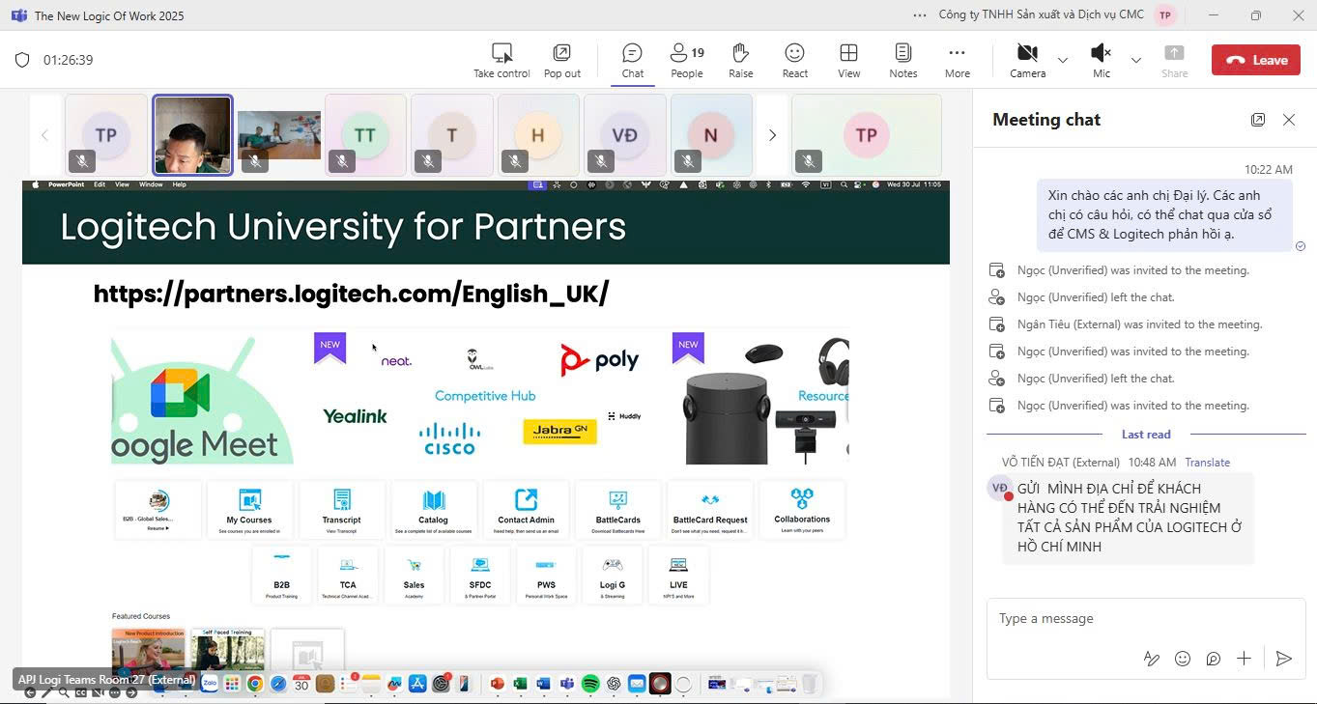Open the title bar ellipsis settings menu
Viewport: 1317px width, 704px height.
point(919,15)
